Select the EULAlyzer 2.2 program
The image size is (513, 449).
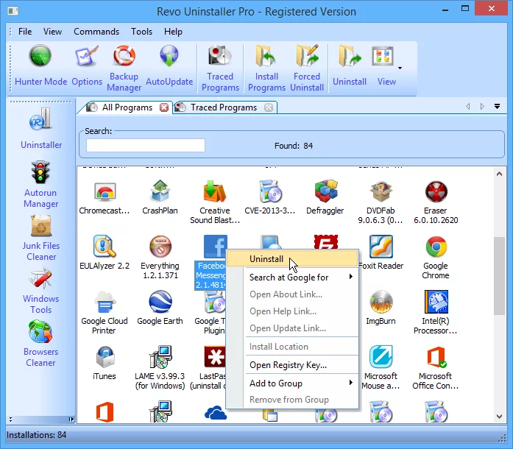(x=105, y=252)
